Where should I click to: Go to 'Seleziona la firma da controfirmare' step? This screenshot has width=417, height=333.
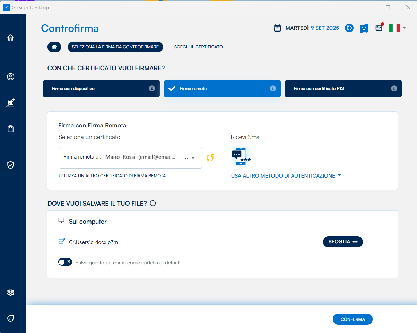point(115,47)
